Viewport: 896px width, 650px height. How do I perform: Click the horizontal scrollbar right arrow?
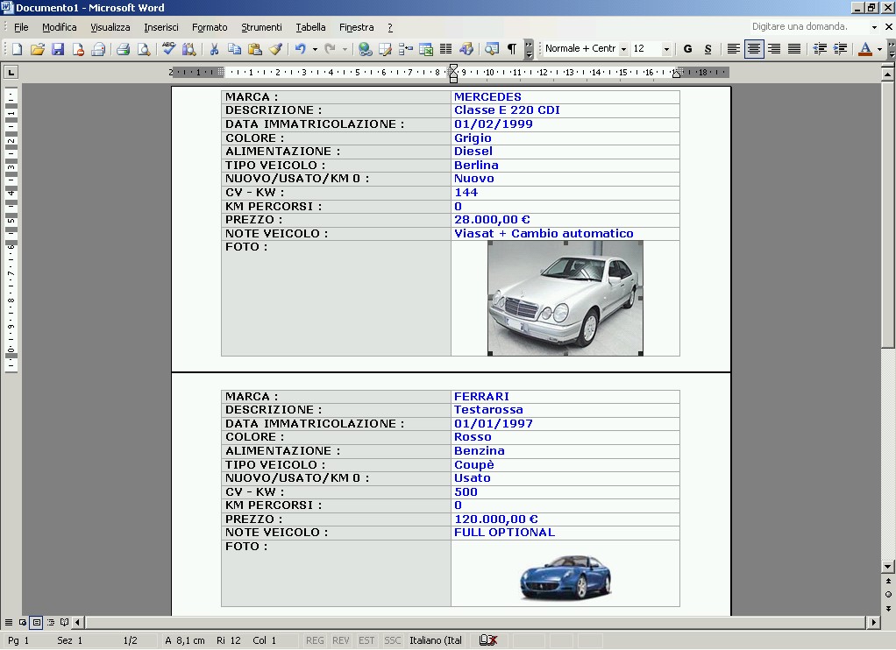tap(873, 622)
